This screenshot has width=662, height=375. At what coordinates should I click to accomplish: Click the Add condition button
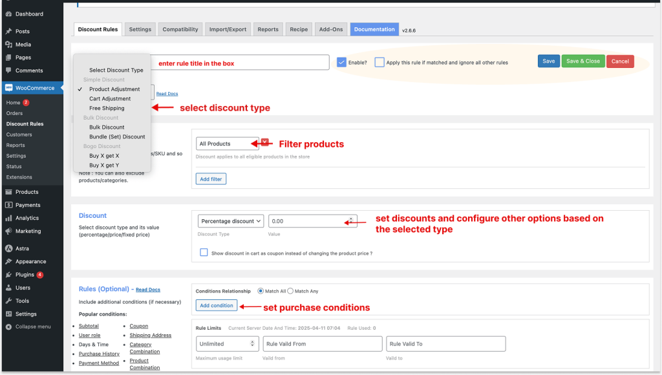(x=216, y=305)
